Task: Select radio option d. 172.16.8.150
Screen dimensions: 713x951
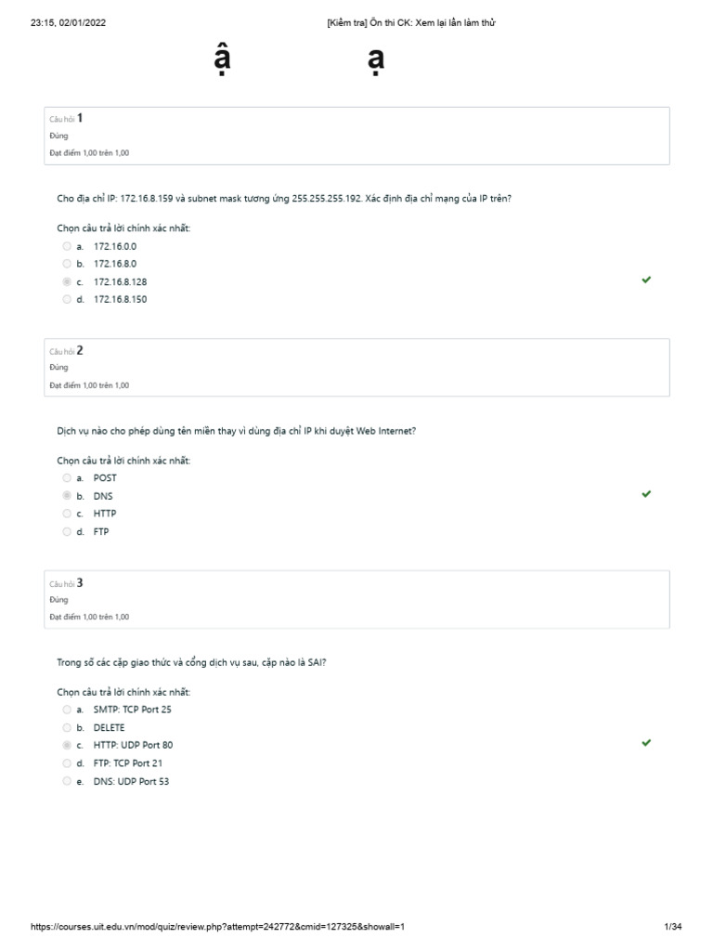Action: click(x=67, y=299)
